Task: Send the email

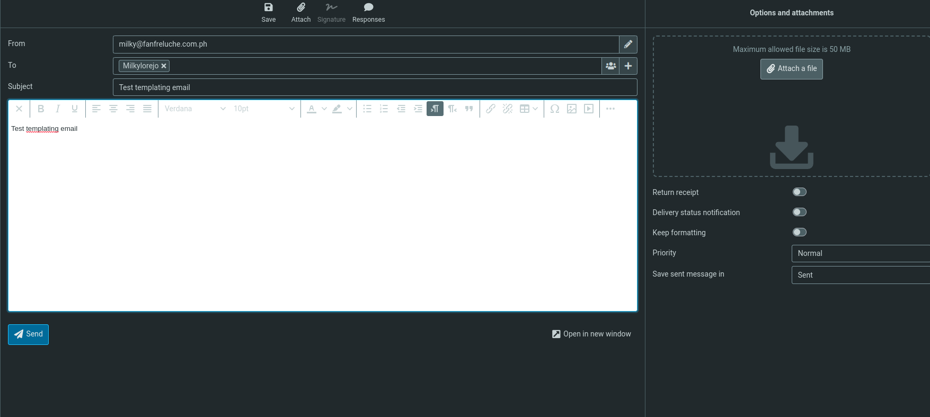Action: click(x=28, y=334)
